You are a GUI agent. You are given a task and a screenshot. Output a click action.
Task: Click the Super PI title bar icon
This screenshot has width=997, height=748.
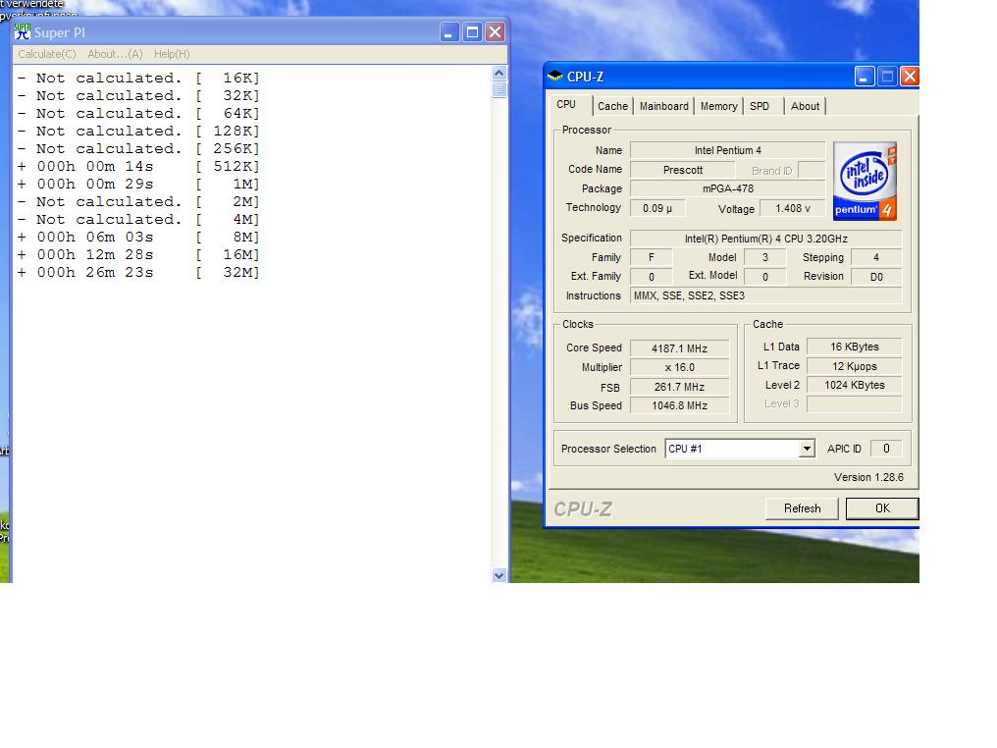pyautogui.click(x=23, y=31)
